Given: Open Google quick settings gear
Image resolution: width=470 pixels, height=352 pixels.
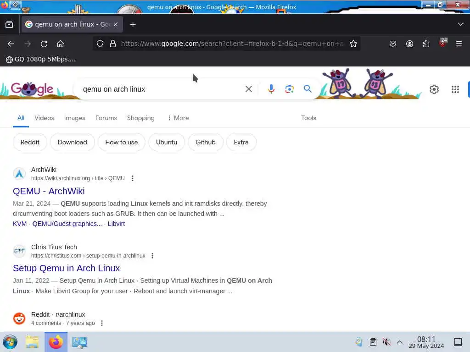Looking at the screenshot, I should point(434,89).
